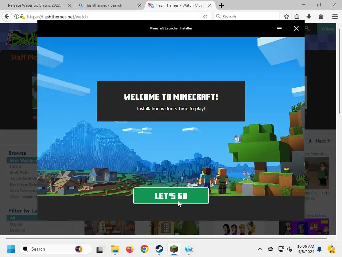Screen dimensions: 342x257
Task: Close the flashthemes - Search tab
Action: coord(140,5)
